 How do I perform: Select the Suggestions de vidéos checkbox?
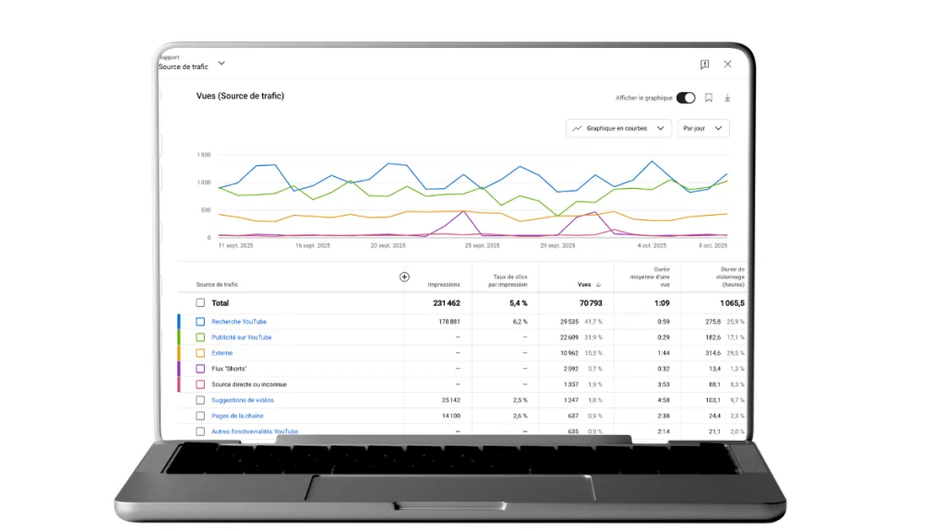(200, 400)
